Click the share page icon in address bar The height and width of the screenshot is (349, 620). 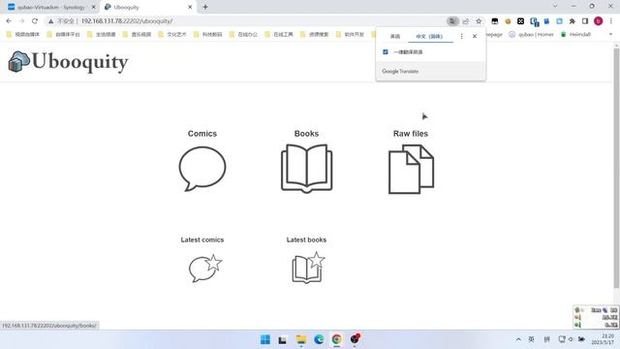[466, 21]
